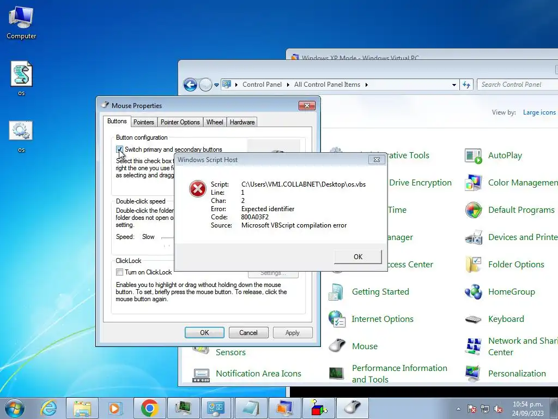This screenshot has height=419, width=558.
Task: Click OK in Mouse Properties
Action: click(204, 333)
